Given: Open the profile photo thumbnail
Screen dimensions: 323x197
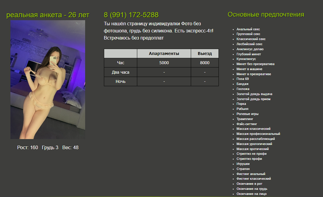Looking at the screenshot, I should [x=48, y=79].
